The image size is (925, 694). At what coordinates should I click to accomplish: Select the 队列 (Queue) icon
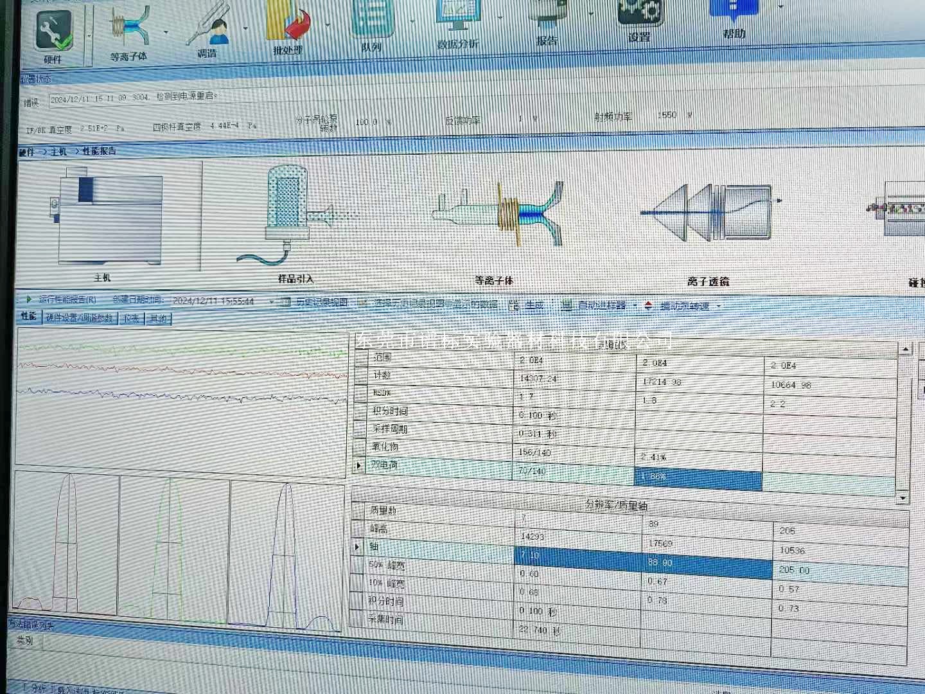(x=372, y=22)
